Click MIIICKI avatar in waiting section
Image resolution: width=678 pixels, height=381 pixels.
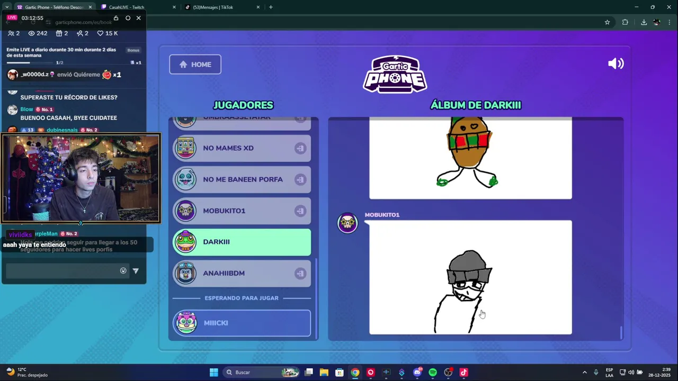(186, 323)
